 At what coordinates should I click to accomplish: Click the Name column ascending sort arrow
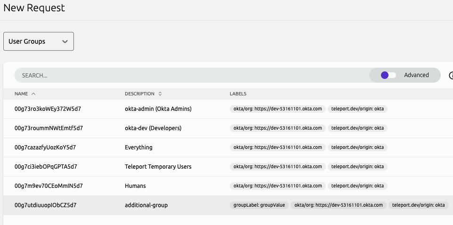click(33, 94)
